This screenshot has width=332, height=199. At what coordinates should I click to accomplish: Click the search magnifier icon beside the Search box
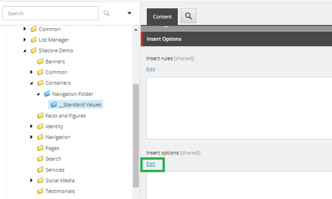(107, 13)
